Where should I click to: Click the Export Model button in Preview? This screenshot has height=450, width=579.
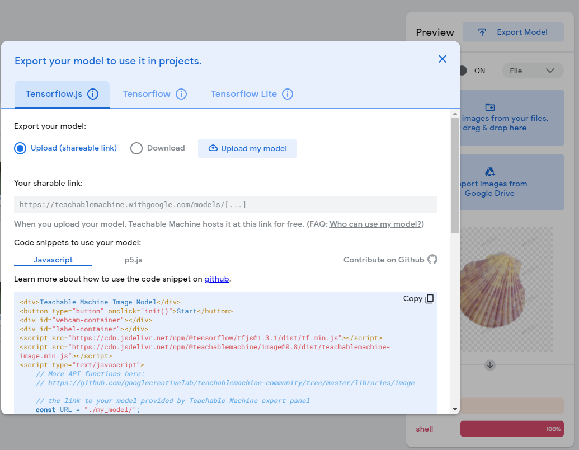click(514, 32)
